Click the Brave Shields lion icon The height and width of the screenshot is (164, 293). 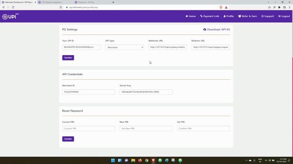221,7
